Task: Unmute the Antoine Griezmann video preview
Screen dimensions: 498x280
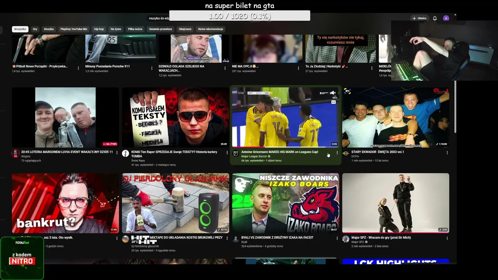Action: 333,93
